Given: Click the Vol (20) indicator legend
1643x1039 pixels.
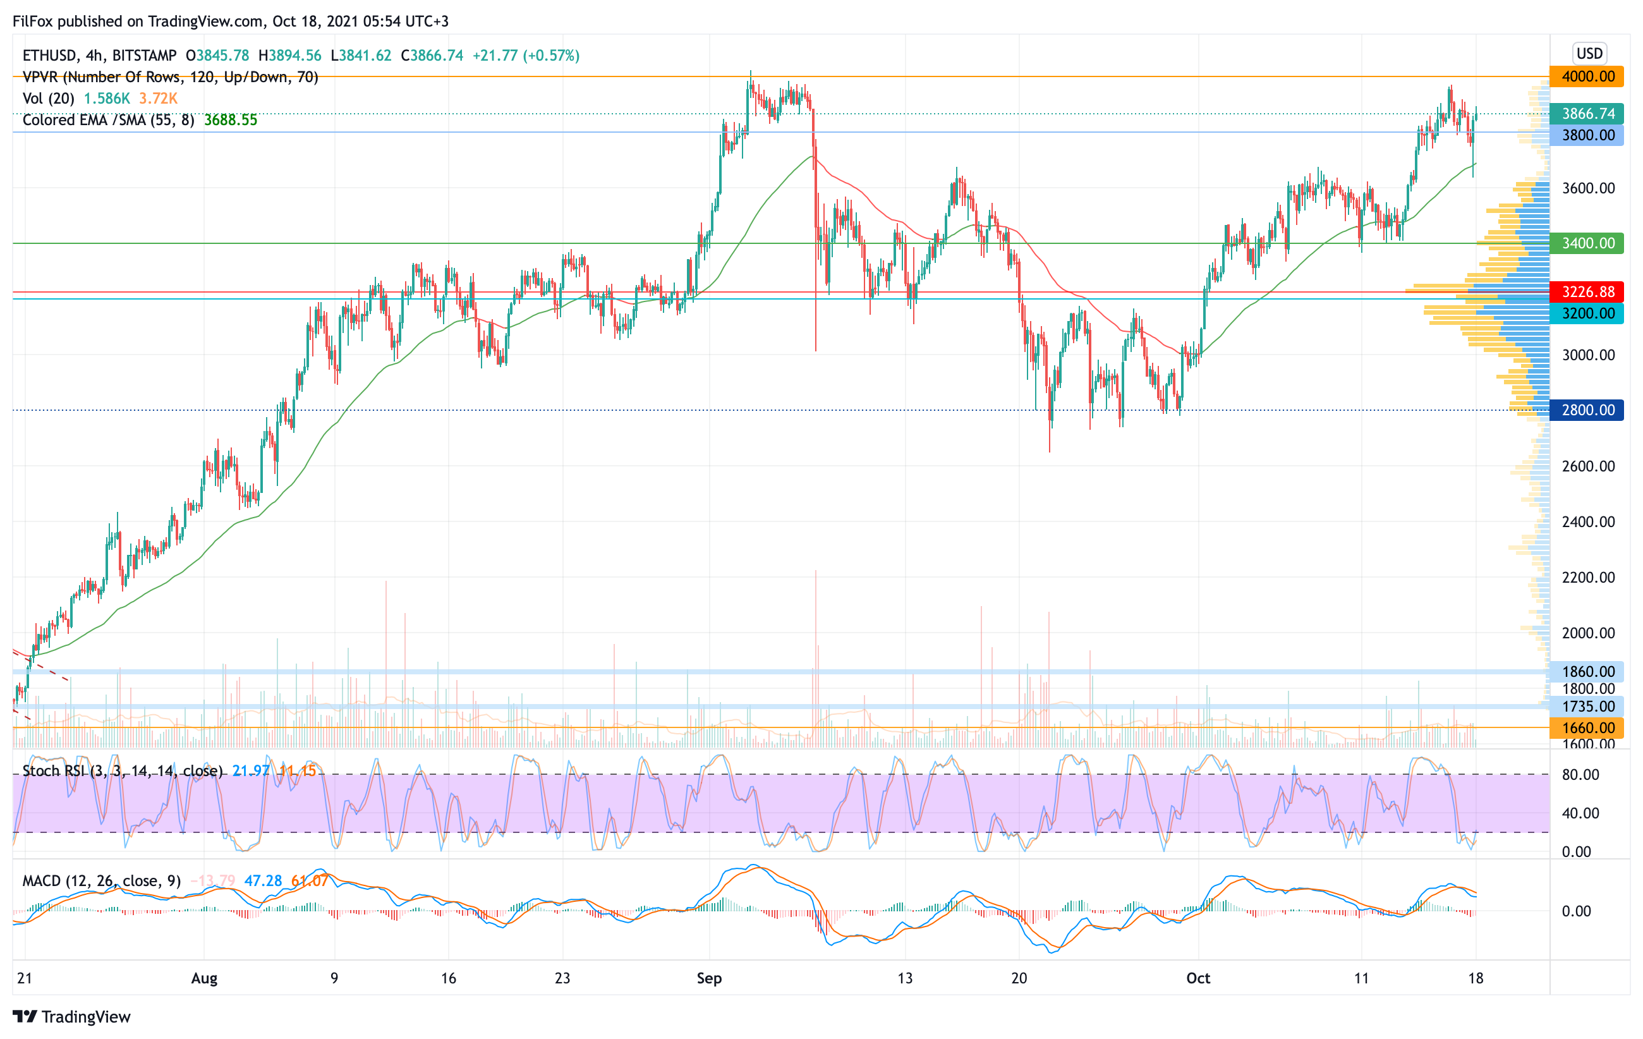Looking at the screenshot, I should 49,98.
